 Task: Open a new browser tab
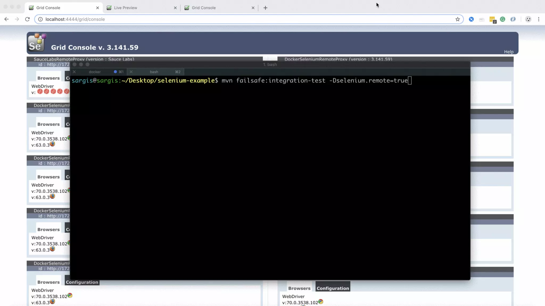click(x=265, y=8)
